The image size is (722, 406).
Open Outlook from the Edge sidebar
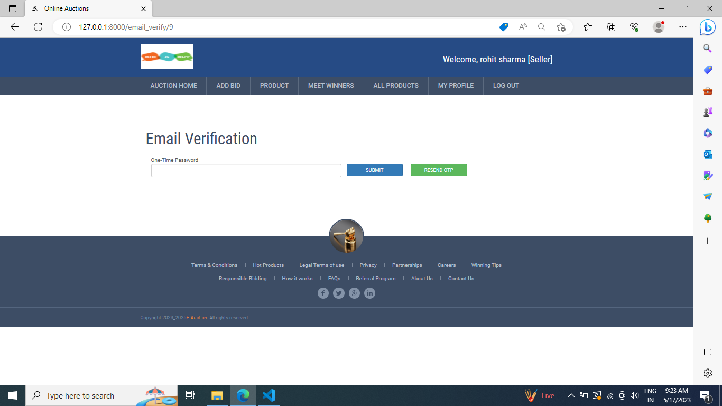click(707, 154)
